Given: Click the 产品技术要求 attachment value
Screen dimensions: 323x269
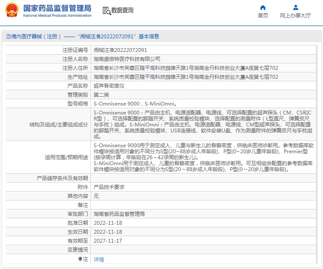Looking at the screenshot, I should tap(109, 187).
